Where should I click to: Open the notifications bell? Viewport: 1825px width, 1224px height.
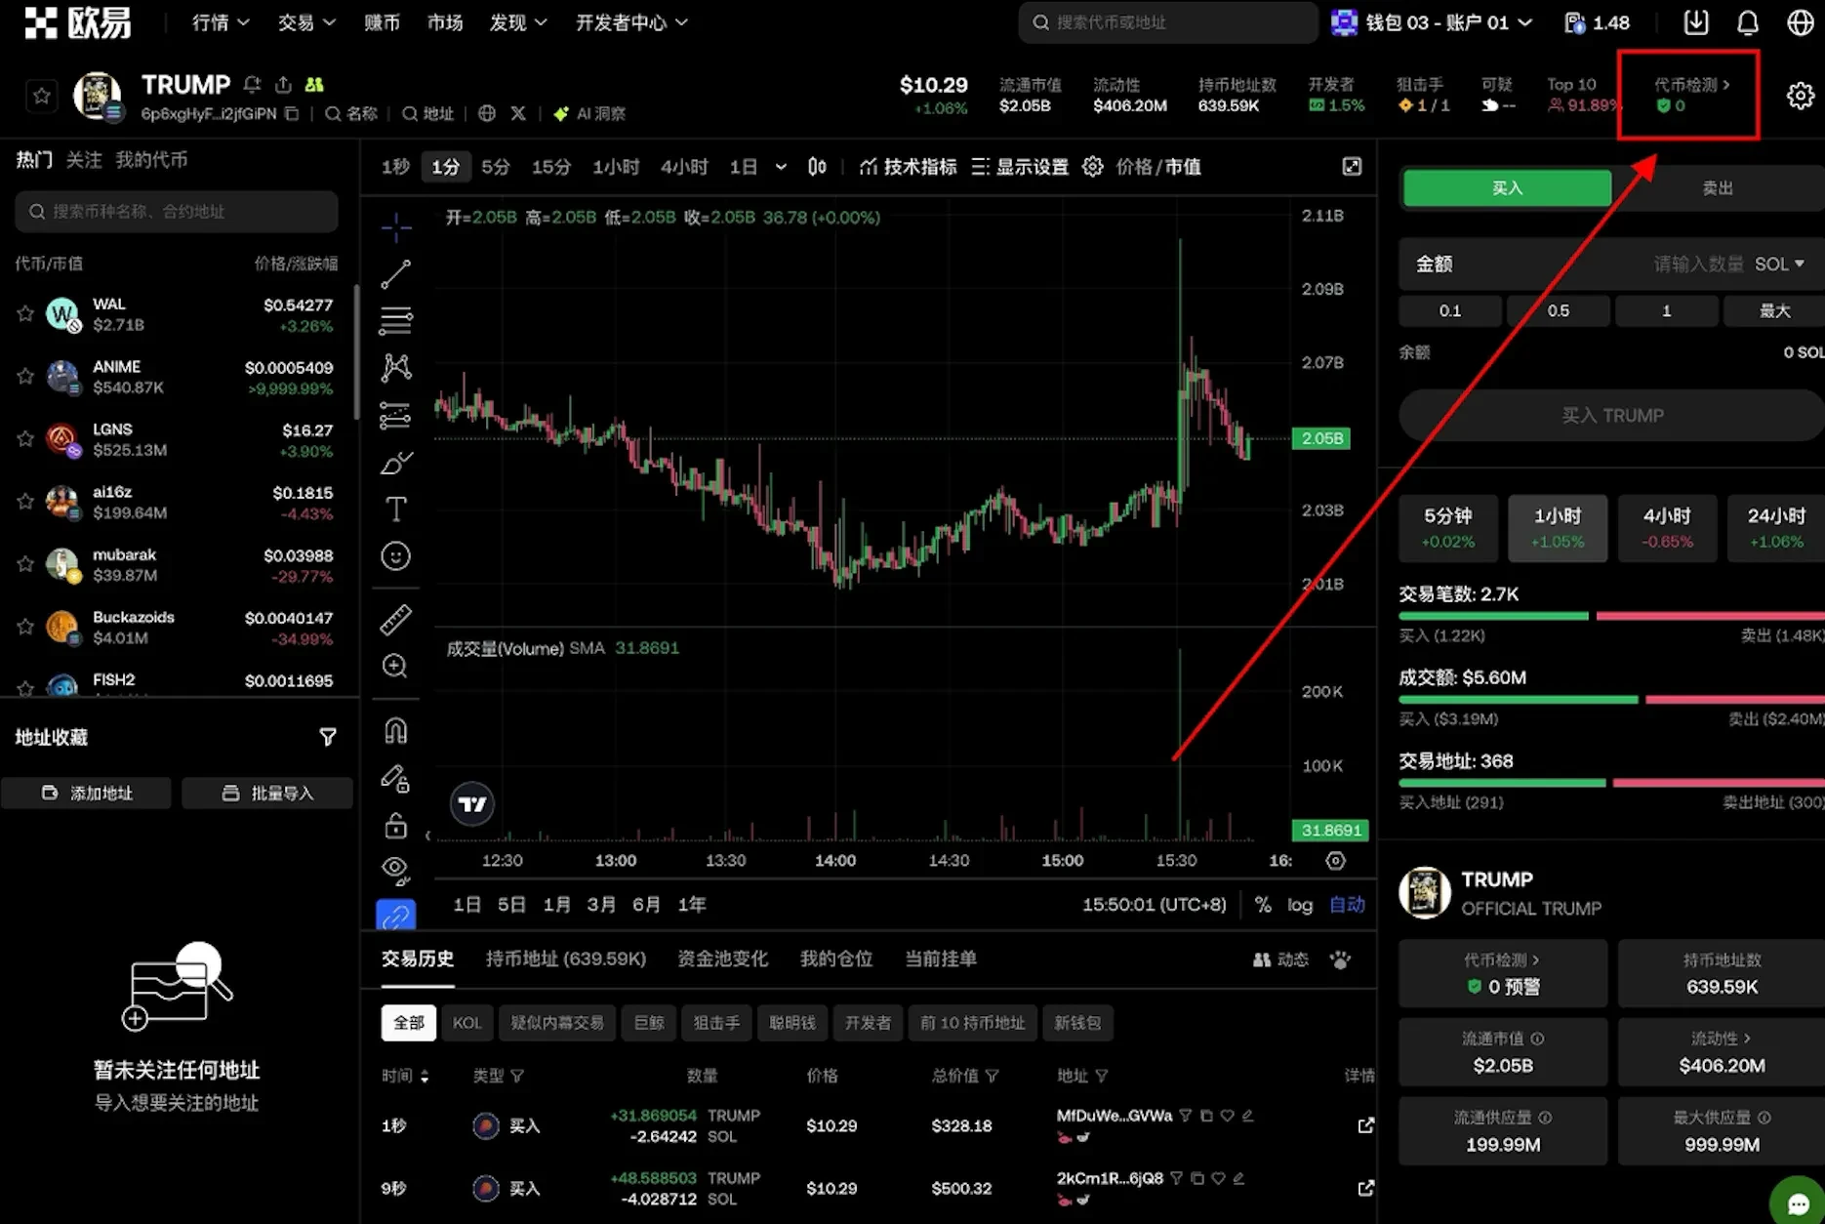[1748, 22]
